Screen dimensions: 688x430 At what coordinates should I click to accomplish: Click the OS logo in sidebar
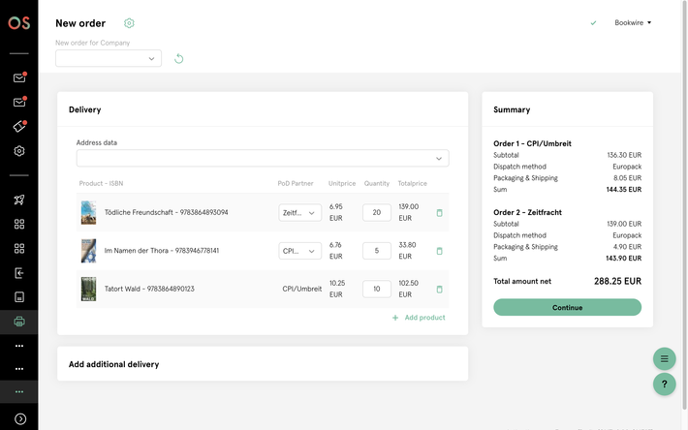(18, 23)
